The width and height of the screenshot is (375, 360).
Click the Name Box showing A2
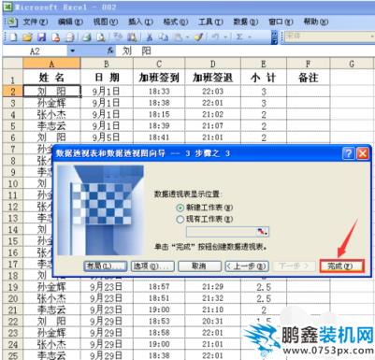point(35,50)
